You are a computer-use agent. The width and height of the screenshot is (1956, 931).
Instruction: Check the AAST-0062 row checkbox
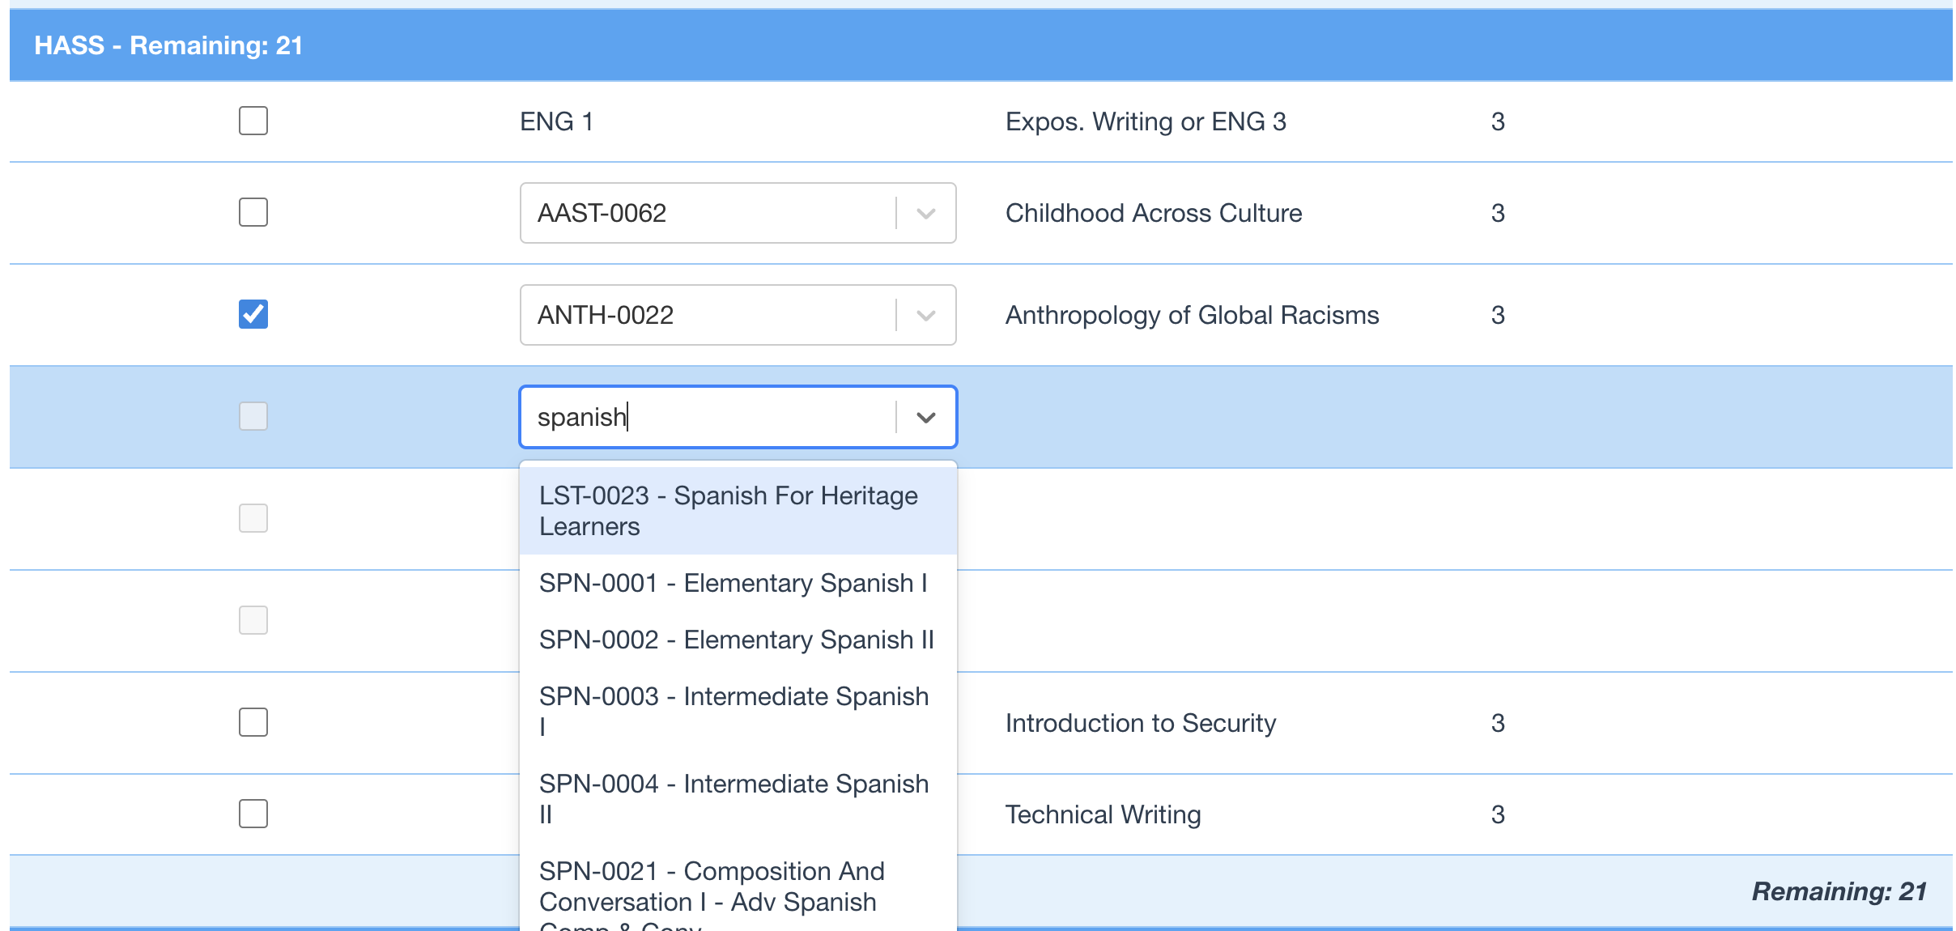253,213
